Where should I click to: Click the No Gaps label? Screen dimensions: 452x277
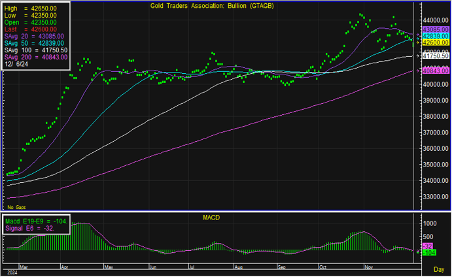15,206
